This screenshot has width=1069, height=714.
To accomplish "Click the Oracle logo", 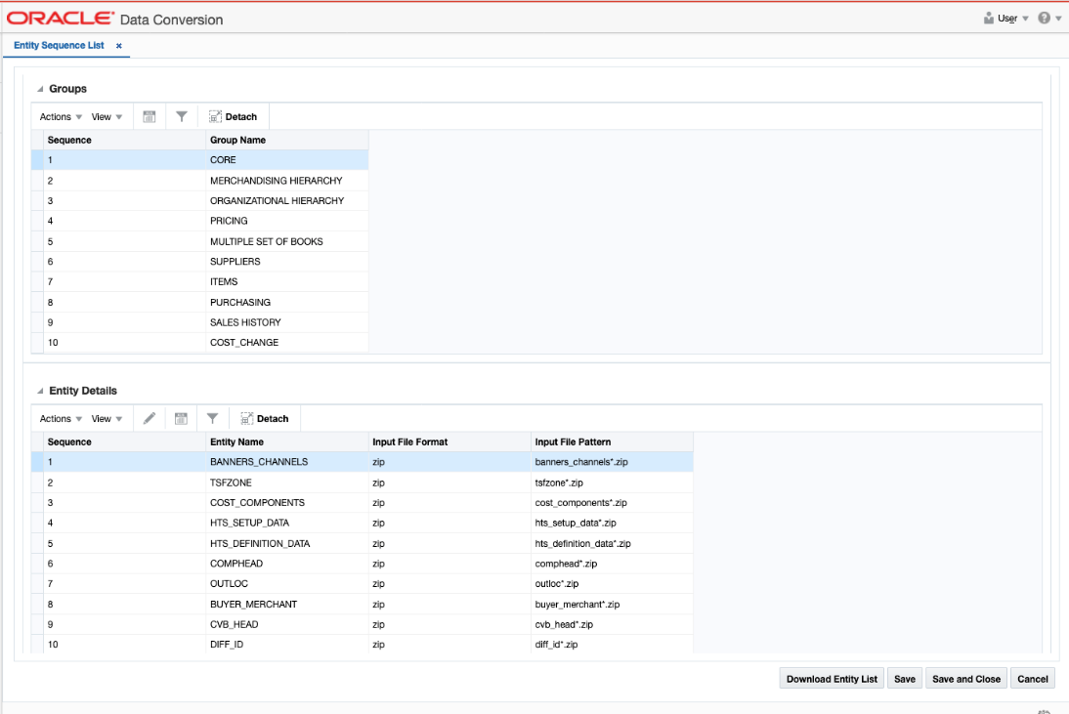I will click(61, 17).
